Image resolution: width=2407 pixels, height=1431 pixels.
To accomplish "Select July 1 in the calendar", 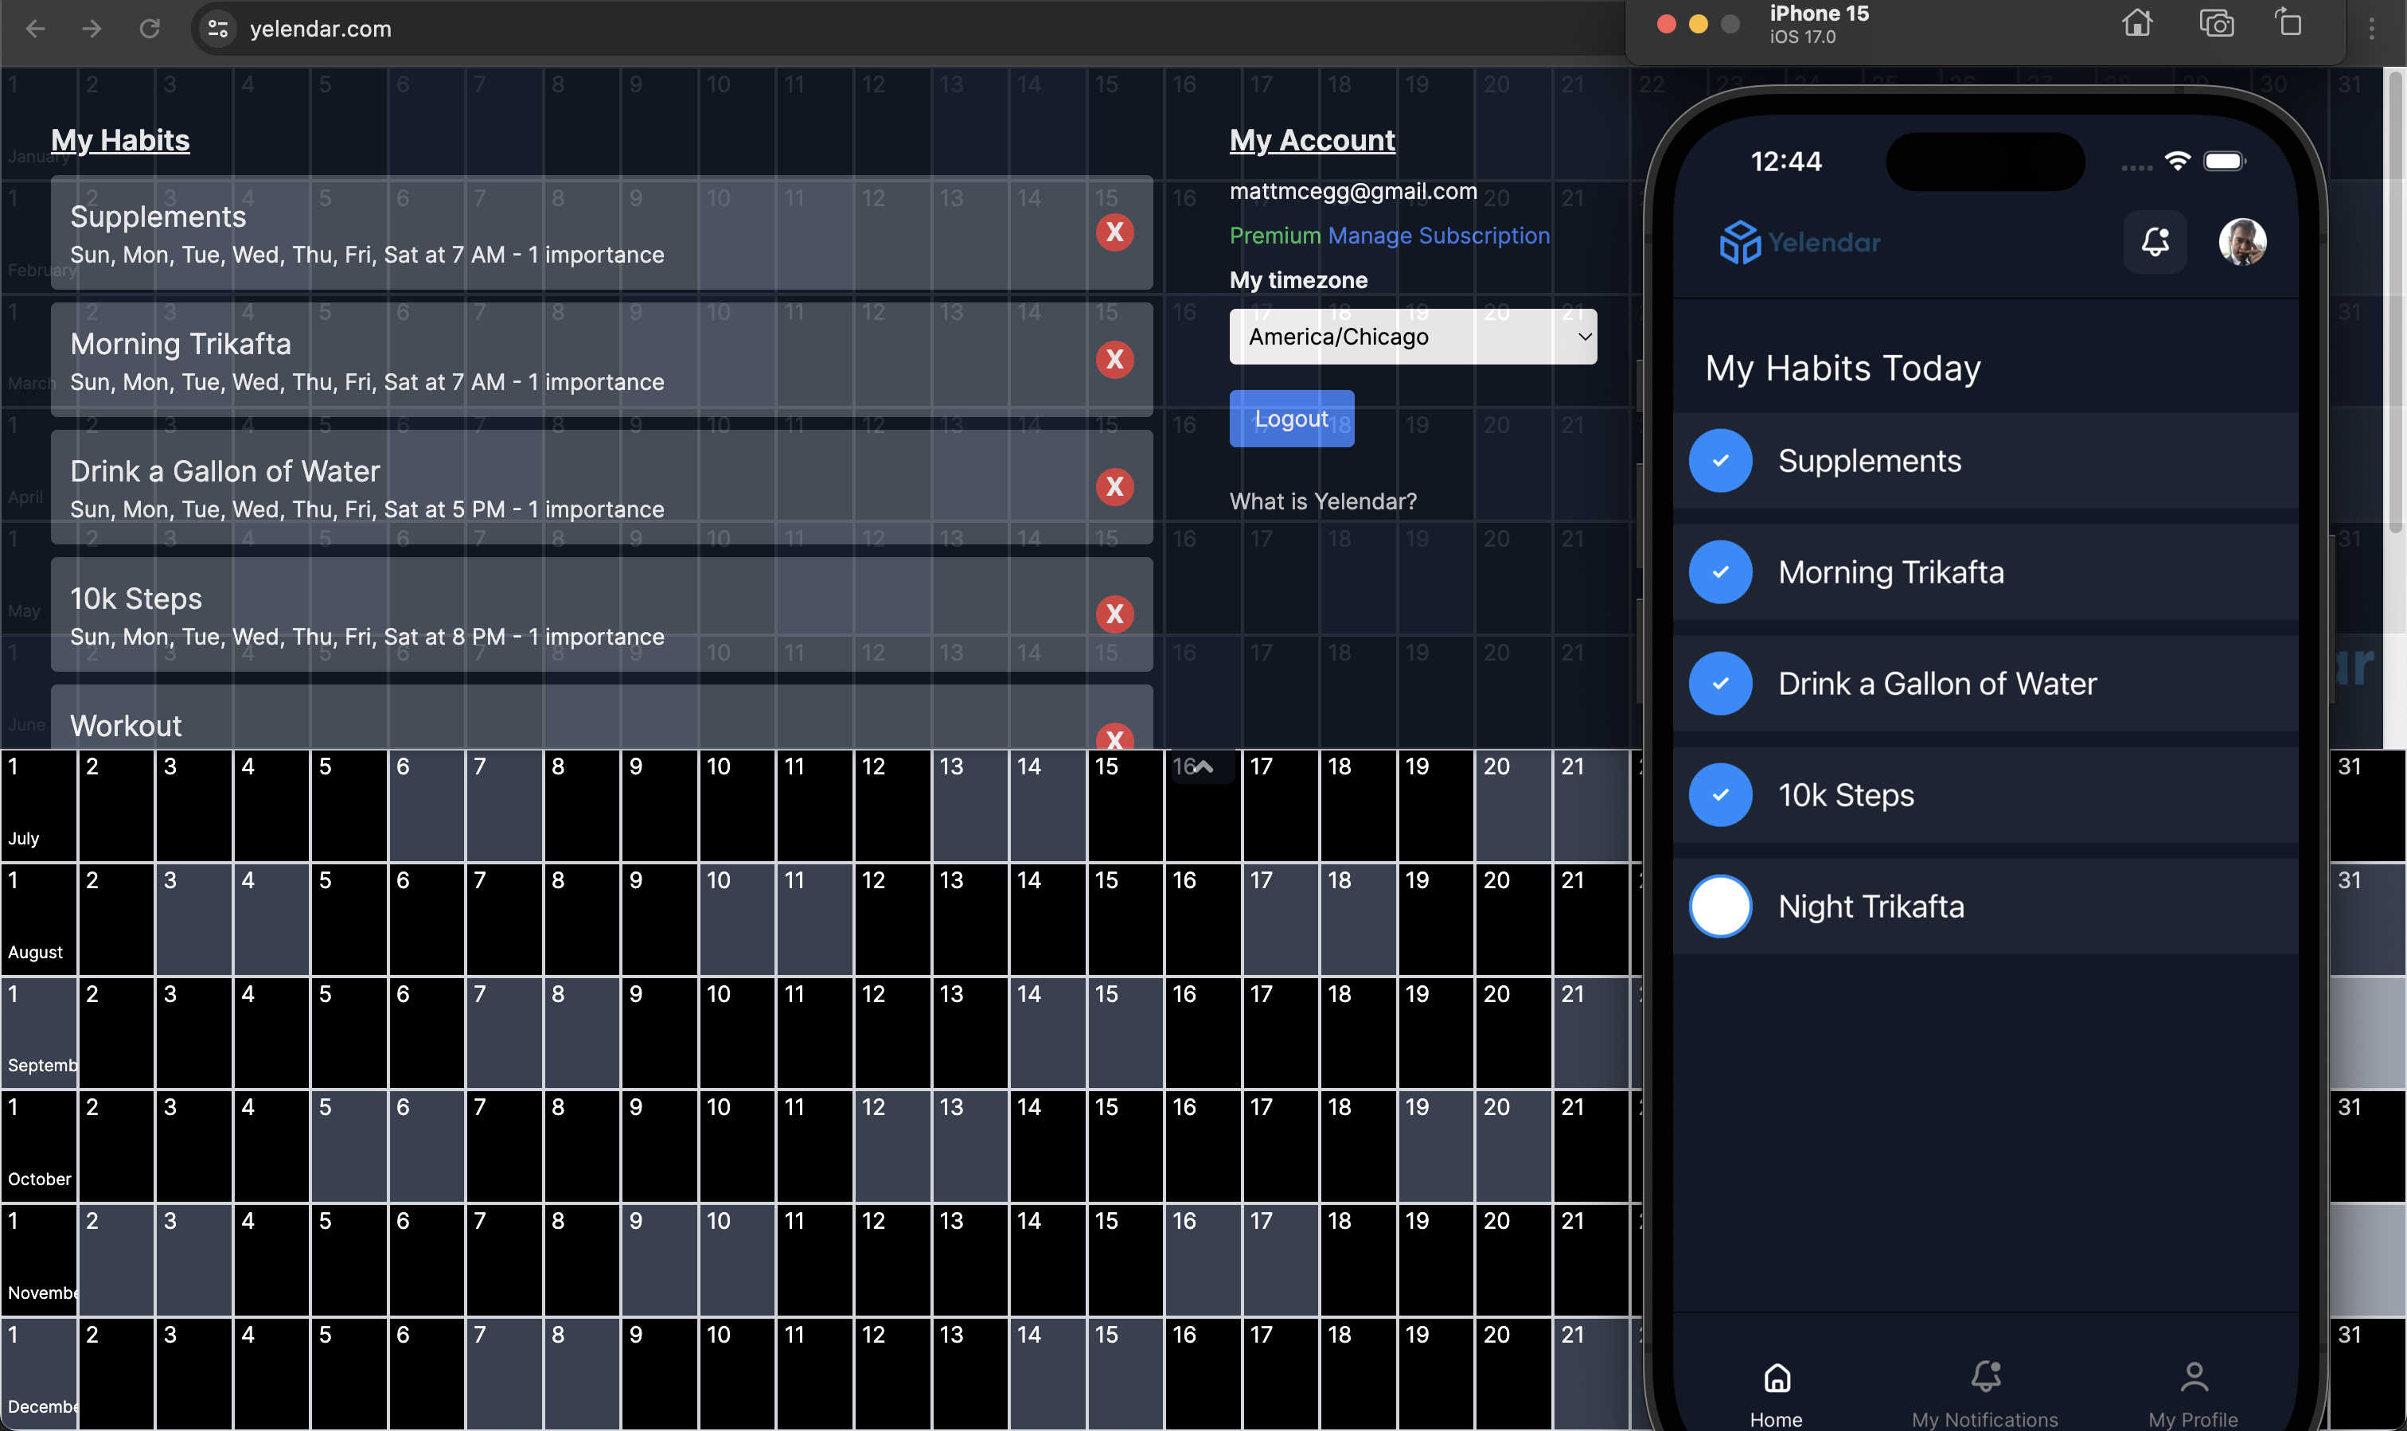I will point(38,805).
